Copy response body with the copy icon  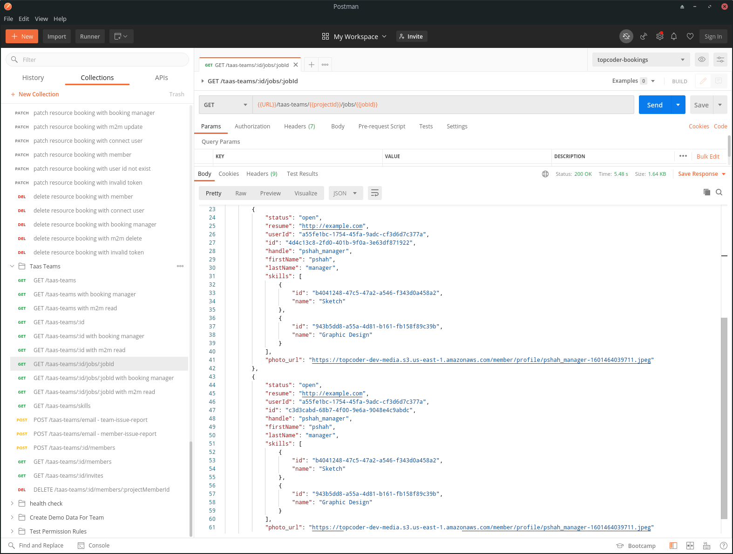[707, 192]
